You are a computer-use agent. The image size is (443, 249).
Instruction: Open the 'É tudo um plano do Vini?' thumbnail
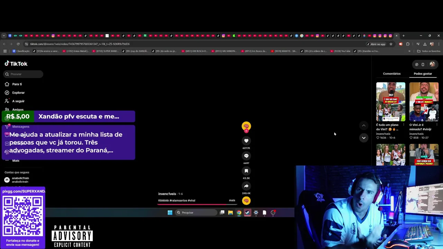tap(390, 102)
